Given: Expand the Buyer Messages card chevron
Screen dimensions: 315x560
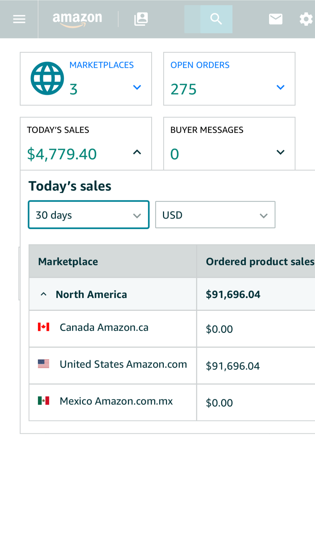Looking at the screenshot, I should point(281,152).
